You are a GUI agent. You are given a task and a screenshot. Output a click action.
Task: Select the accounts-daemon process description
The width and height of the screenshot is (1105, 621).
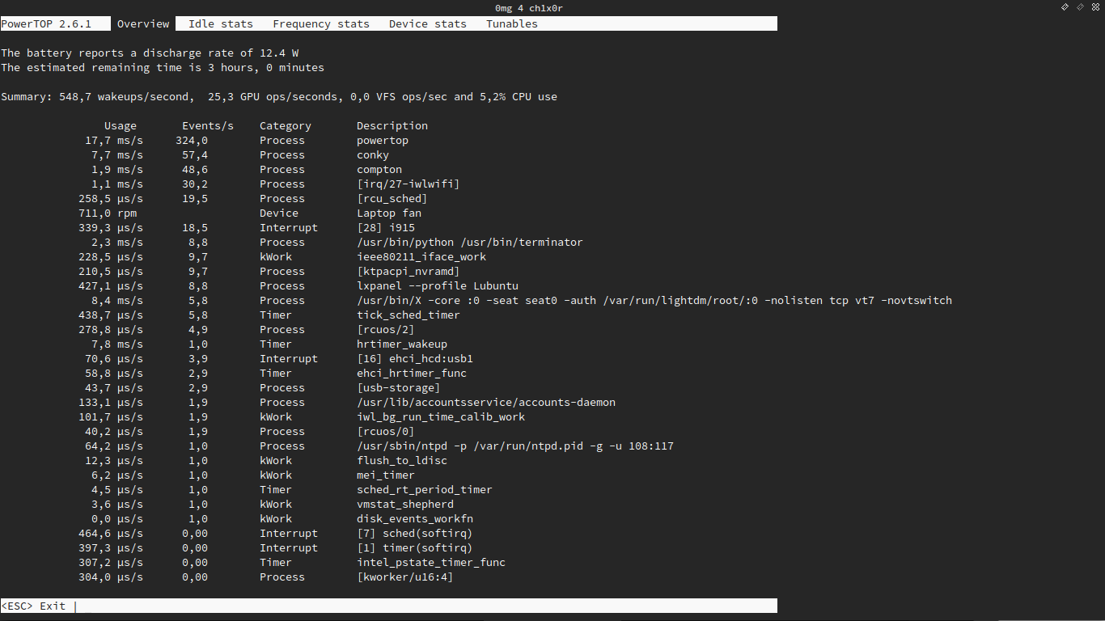pyautogui.click(x=486, y=402)
